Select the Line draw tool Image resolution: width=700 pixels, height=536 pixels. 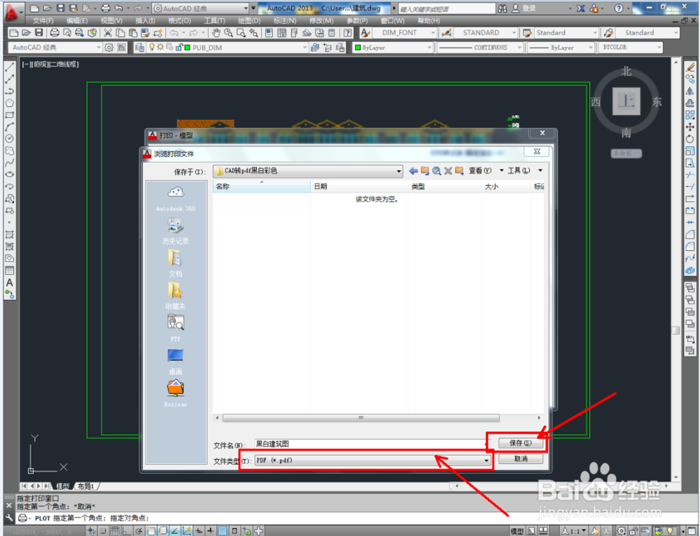coord(9,67)
